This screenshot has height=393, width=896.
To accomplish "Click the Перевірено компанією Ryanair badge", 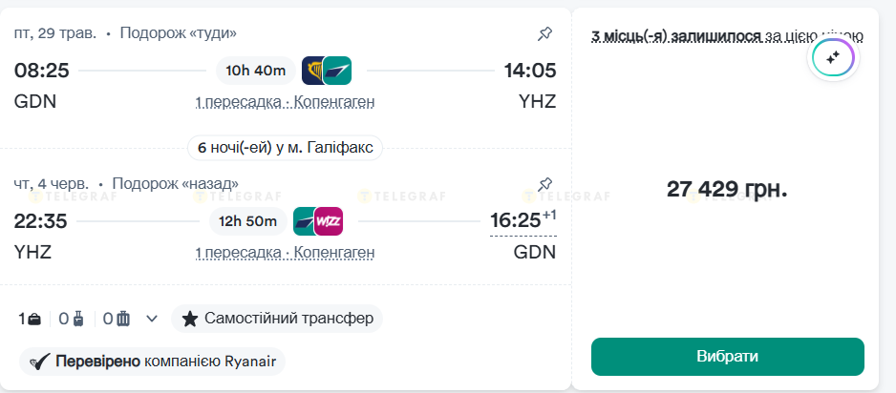I will pyautogui.click(x=153, y=362).
